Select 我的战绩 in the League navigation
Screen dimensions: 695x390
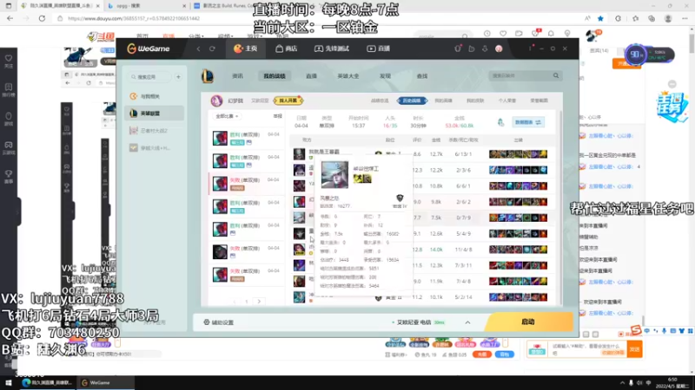coord(275,76)
